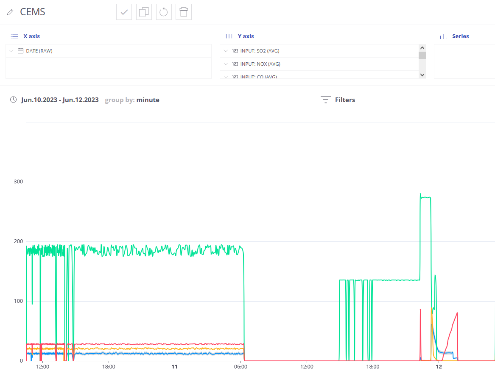This screenshot has height=374, width=495.
Task: Click the 123 numeric icon on INPUT: SO2
Action: (x=236, y=51)
